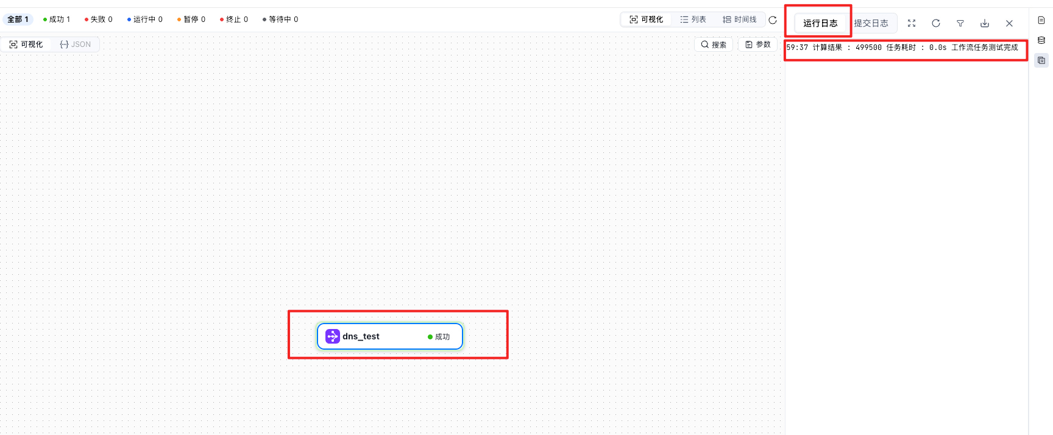Click the dns_test node's purple workflow icon

333,336
